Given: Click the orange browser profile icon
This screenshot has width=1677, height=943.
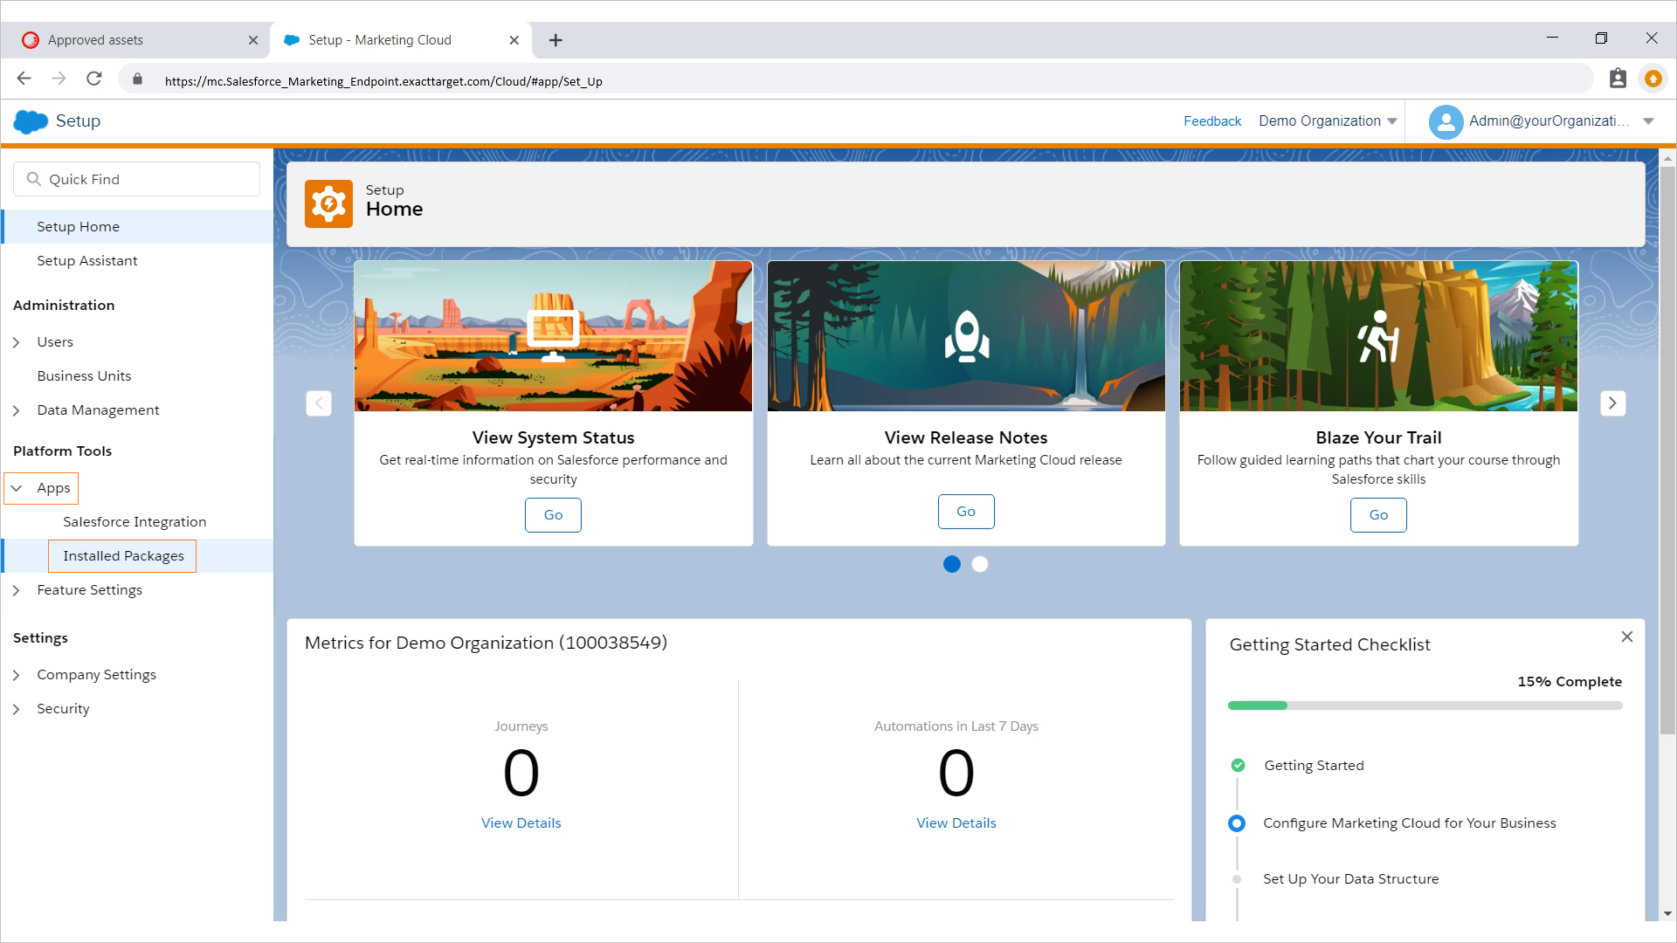Looking at the screenshot, I should [x=1653, y=79].
